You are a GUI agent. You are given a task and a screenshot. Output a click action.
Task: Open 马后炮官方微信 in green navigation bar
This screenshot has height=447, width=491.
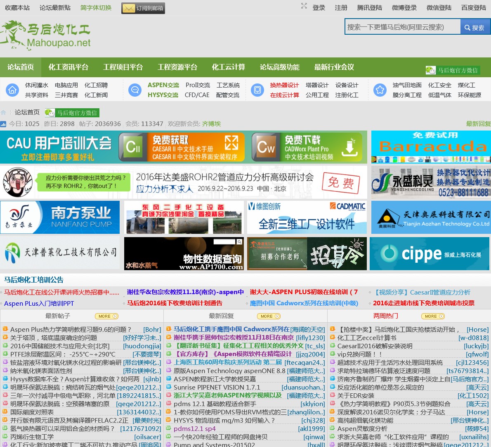453,70
